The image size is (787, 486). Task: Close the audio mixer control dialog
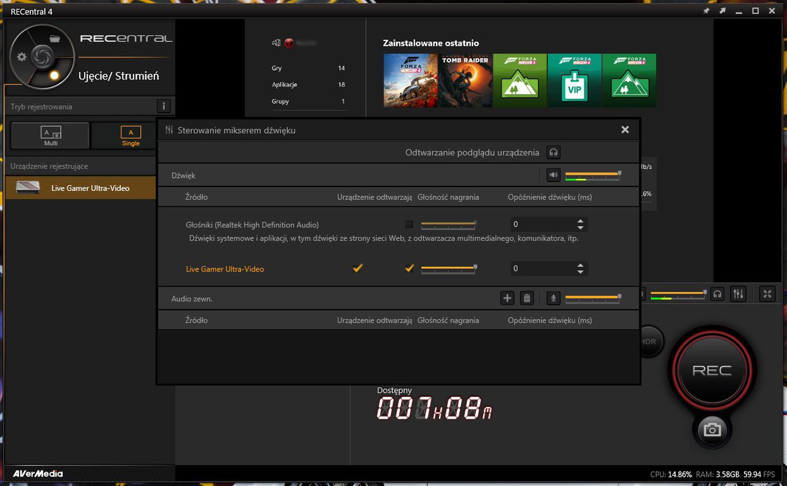pos(625,130)
